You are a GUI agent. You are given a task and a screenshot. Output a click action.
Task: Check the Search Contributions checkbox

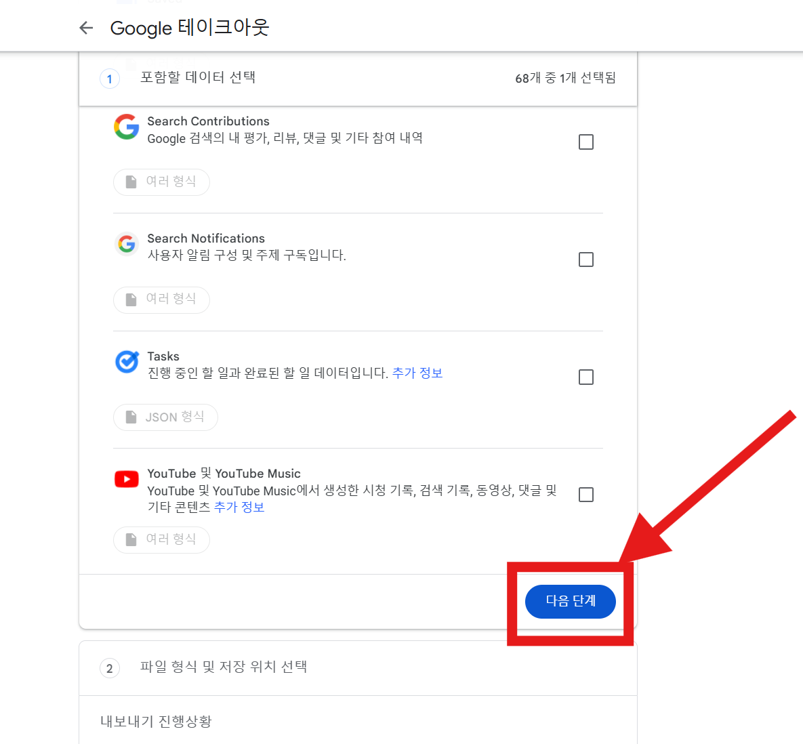(x=586, y=142)
